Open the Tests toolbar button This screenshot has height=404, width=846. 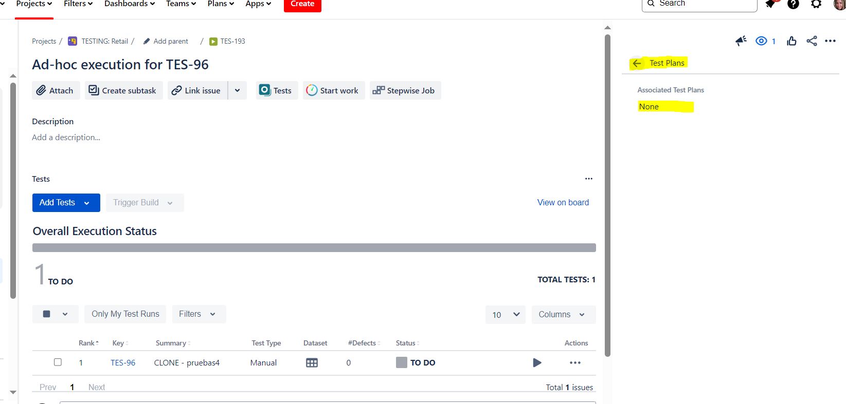tap(277, 90)
